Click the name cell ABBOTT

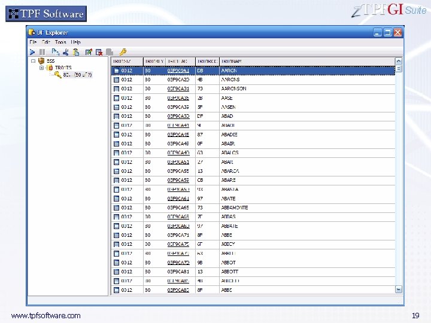[x=229, y=272]
